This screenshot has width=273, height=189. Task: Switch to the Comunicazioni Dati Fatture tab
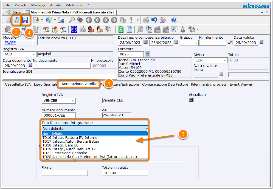coord(165,84)
